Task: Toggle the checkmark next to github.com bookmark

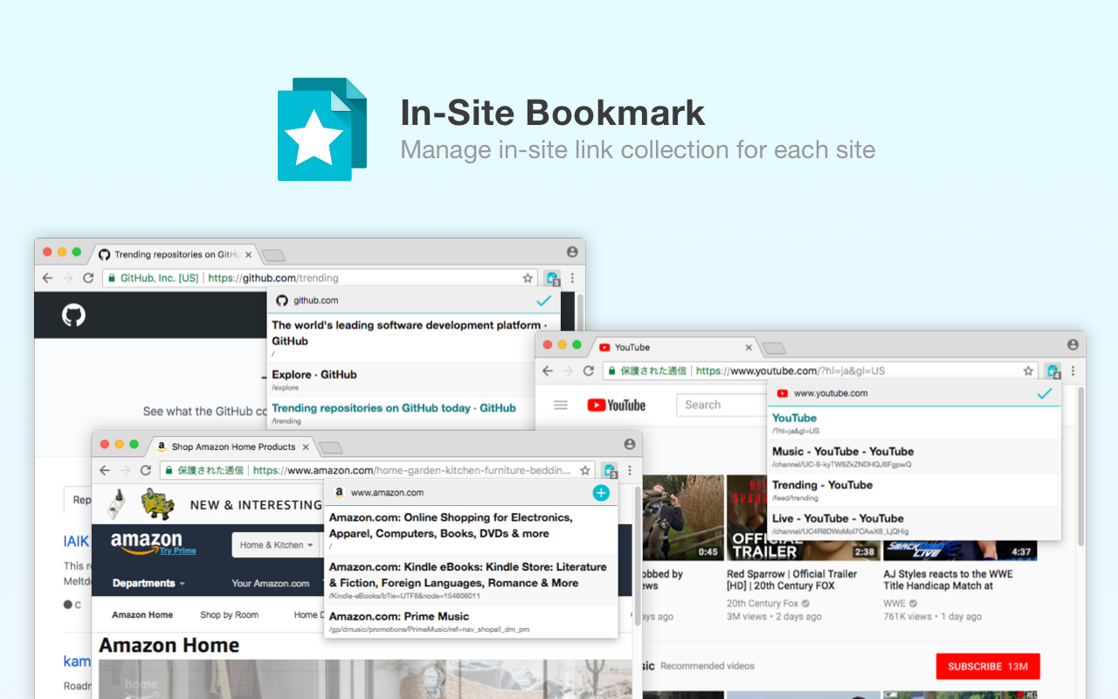Action: [543, 301]
